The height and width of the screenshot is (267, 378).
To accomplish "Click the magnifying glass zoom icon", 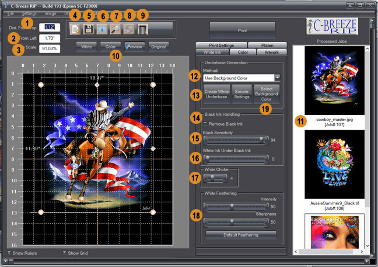I will (116, 29).
